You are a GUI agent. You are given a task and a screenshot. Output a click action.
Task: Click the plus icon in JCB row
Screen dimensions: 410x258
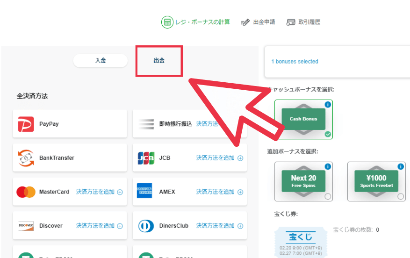240,158
